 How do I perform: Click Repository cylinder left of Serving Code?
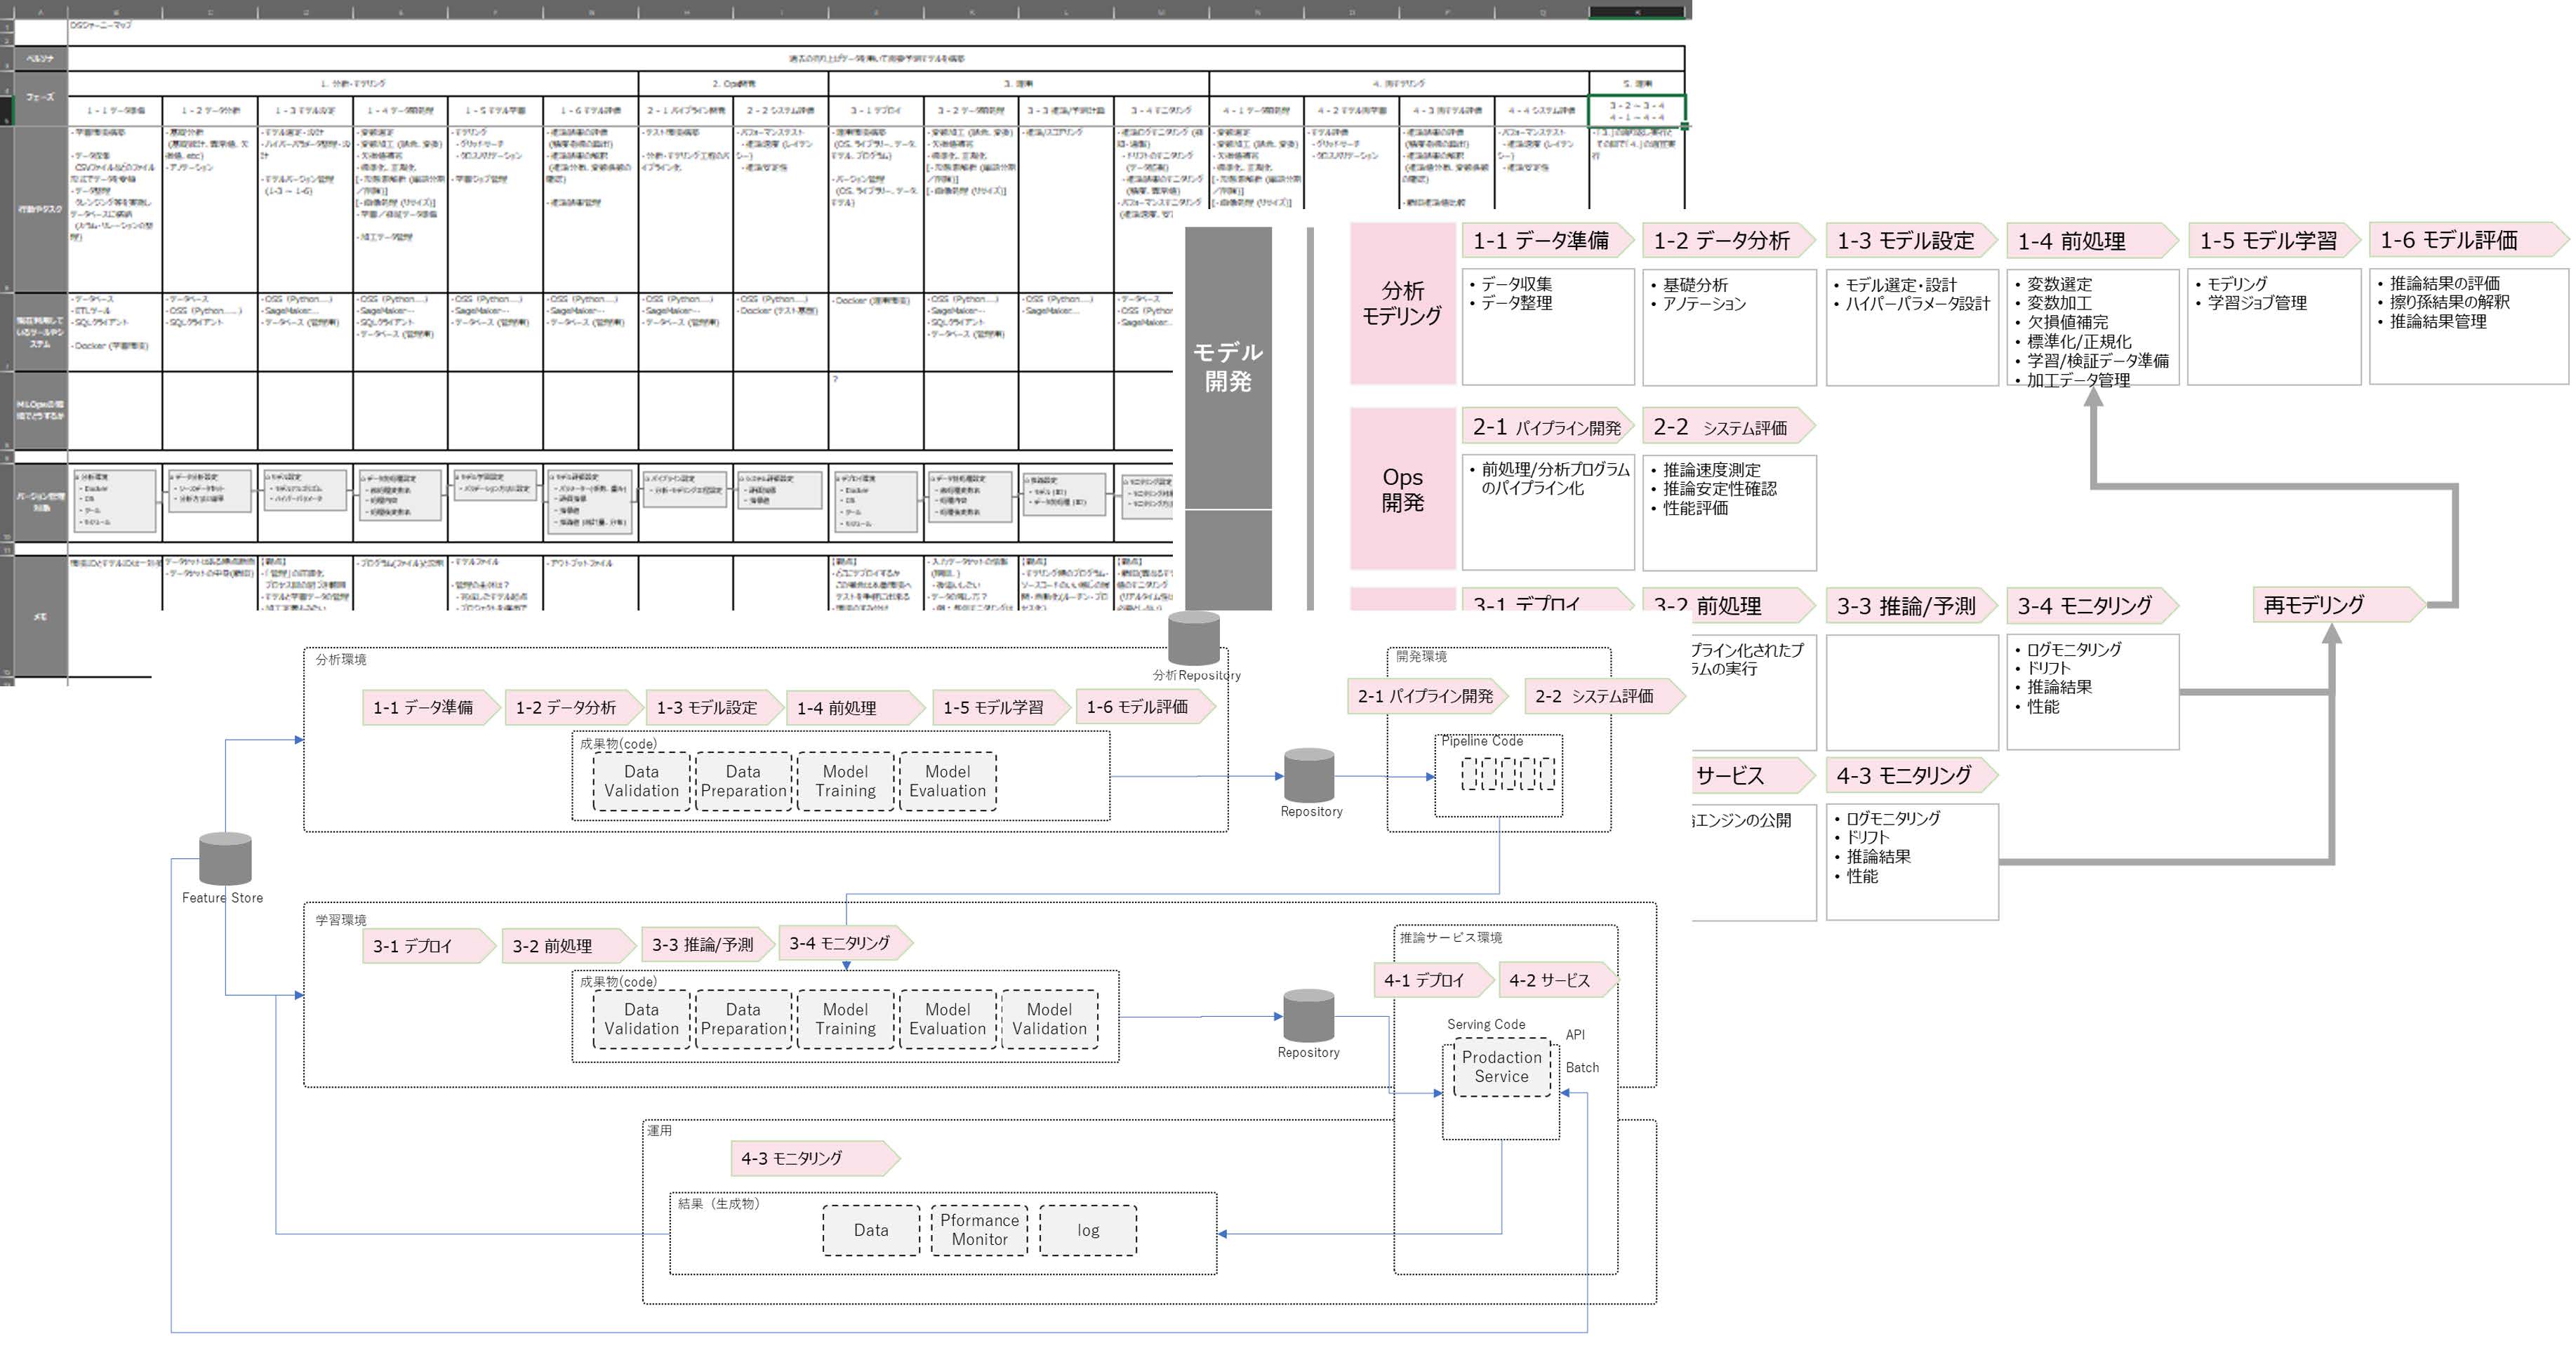[1309, 1016]
